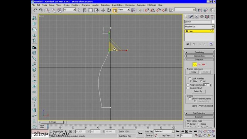Toggle the 3D Snaps magnet icon

pos(147,10)
